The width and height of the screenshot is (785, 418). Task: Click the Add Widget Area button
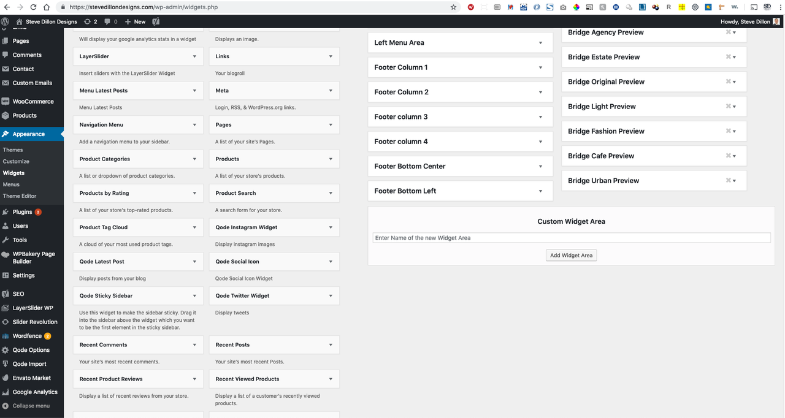tap(571, 255)
